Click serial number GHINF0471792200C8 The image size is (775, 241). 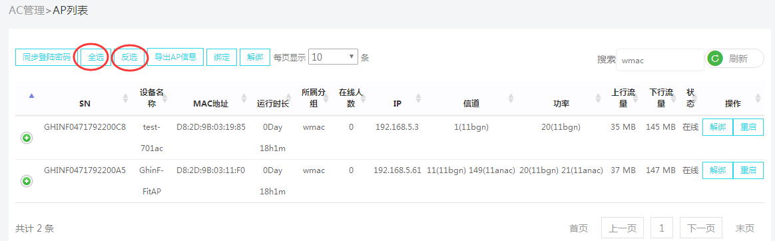(x=85, y=127)
